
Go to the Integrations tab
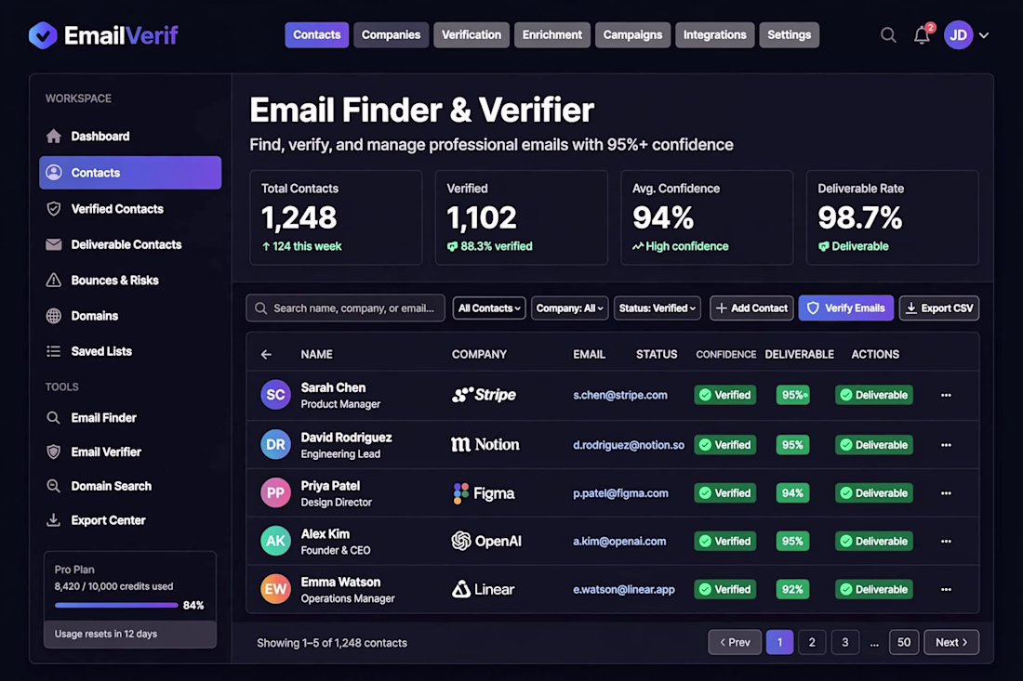pyautogui.click(x=714, y=35)
